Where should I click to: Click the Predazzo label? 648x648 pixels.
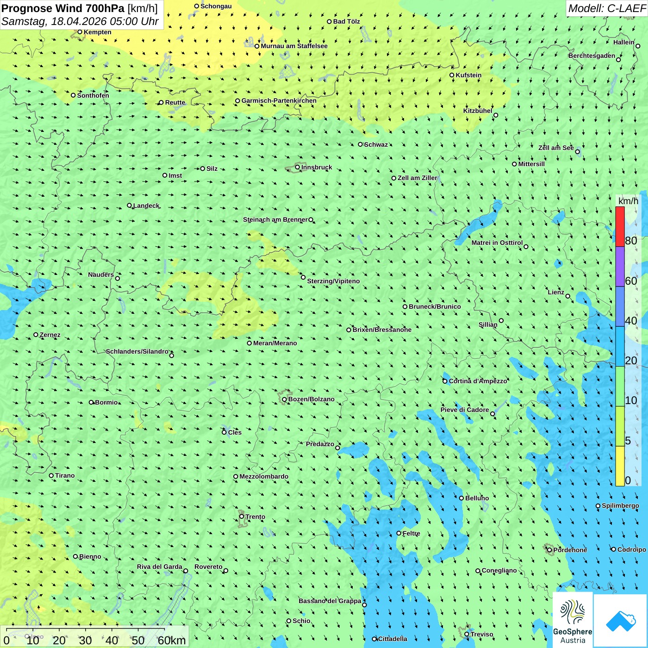(x=320, y=444)
